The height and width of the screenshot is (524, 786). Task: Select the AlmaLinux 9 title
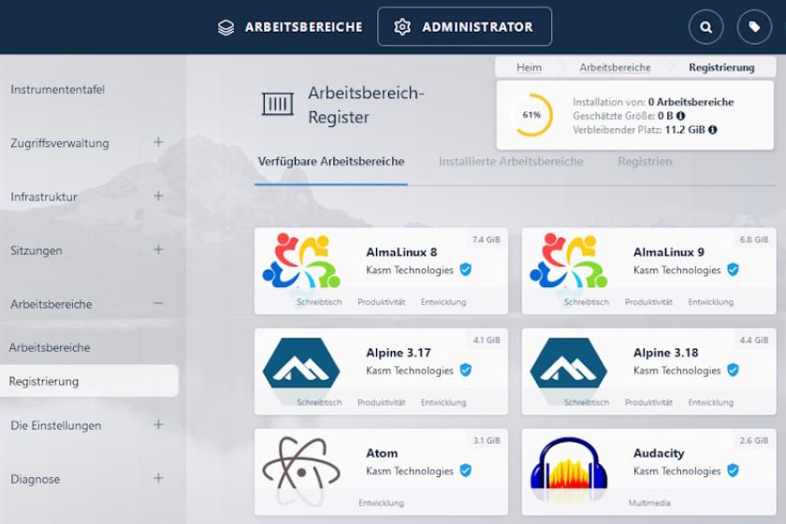tap(669, 253)
